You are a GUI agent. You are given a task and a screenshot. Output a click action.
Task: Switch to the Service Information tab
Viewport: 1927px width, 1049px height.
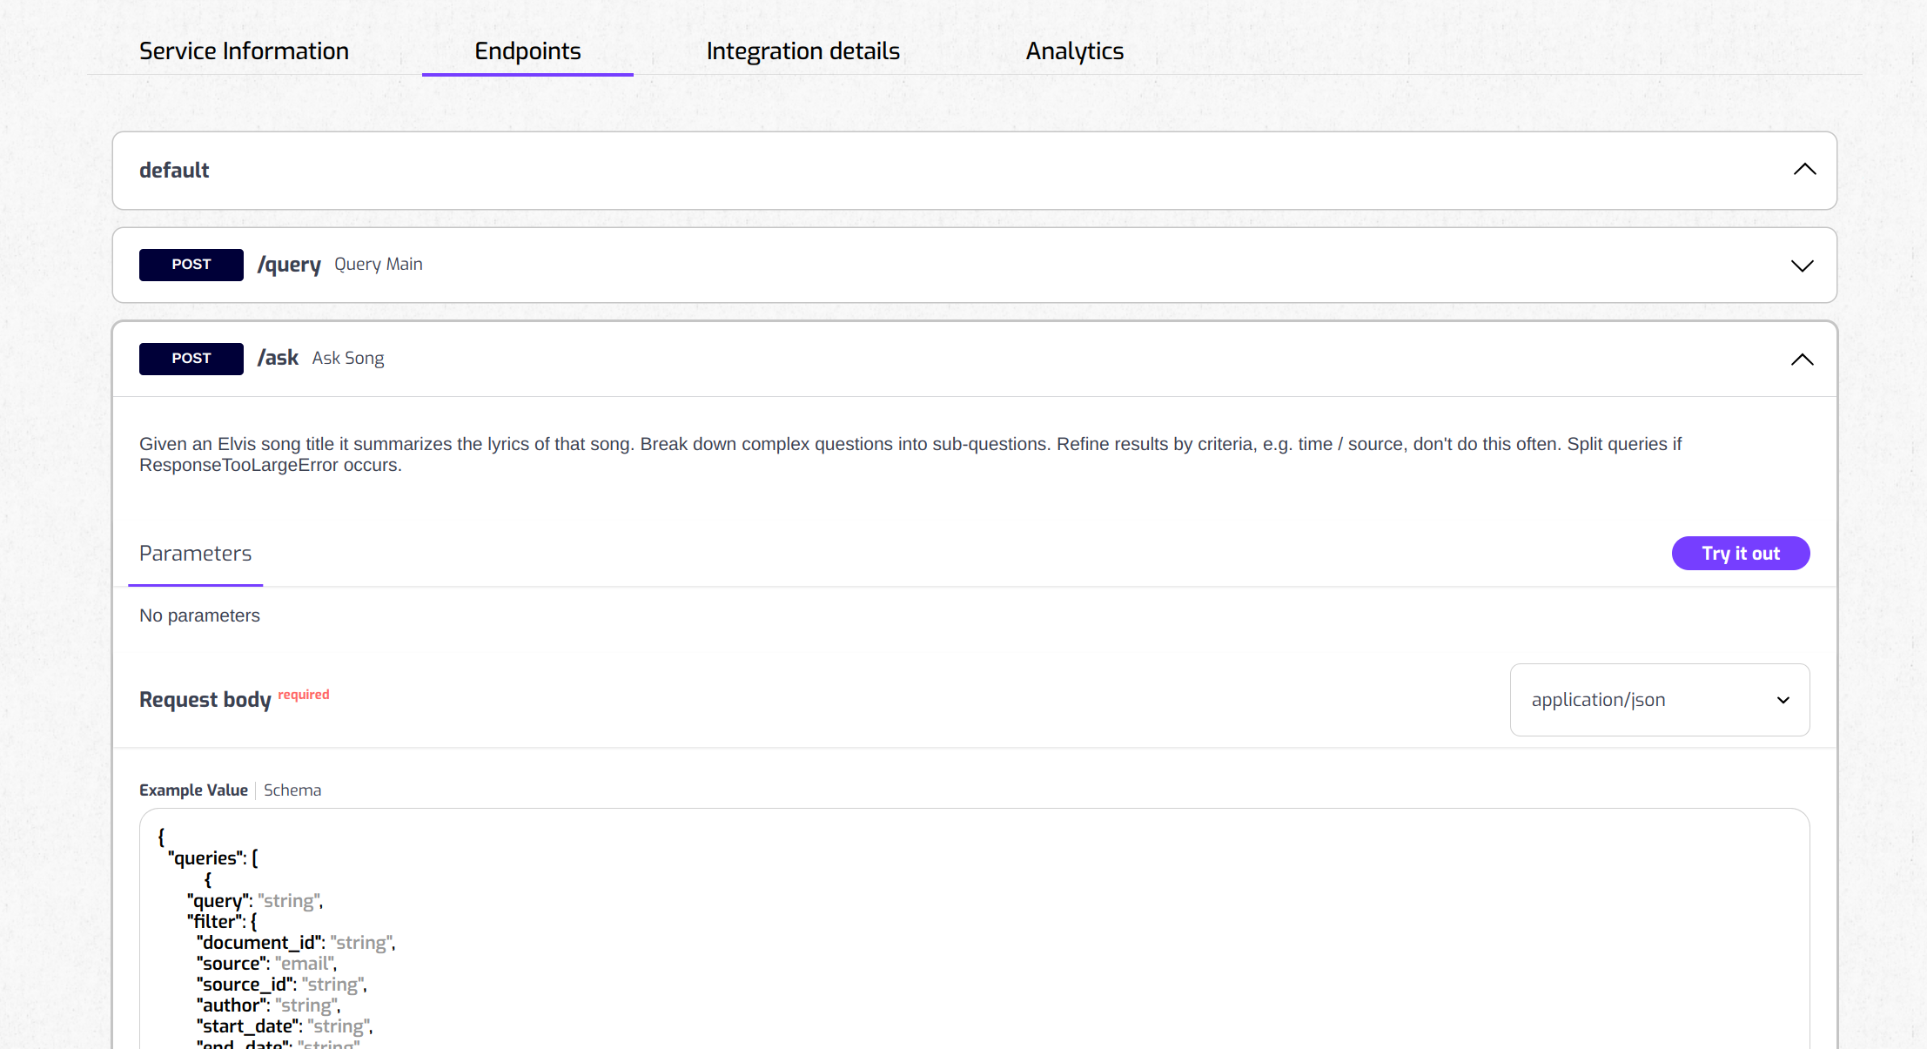tap(244, 51)
